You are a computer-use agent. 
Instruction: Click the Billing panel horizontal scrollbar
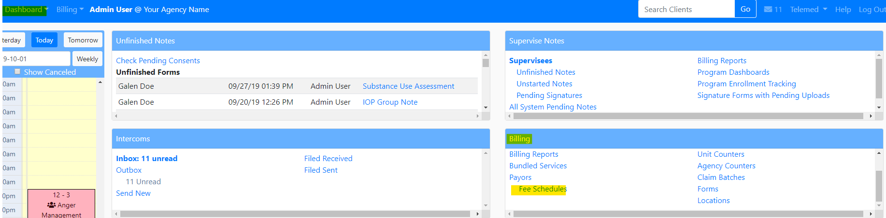click(688, 214)
